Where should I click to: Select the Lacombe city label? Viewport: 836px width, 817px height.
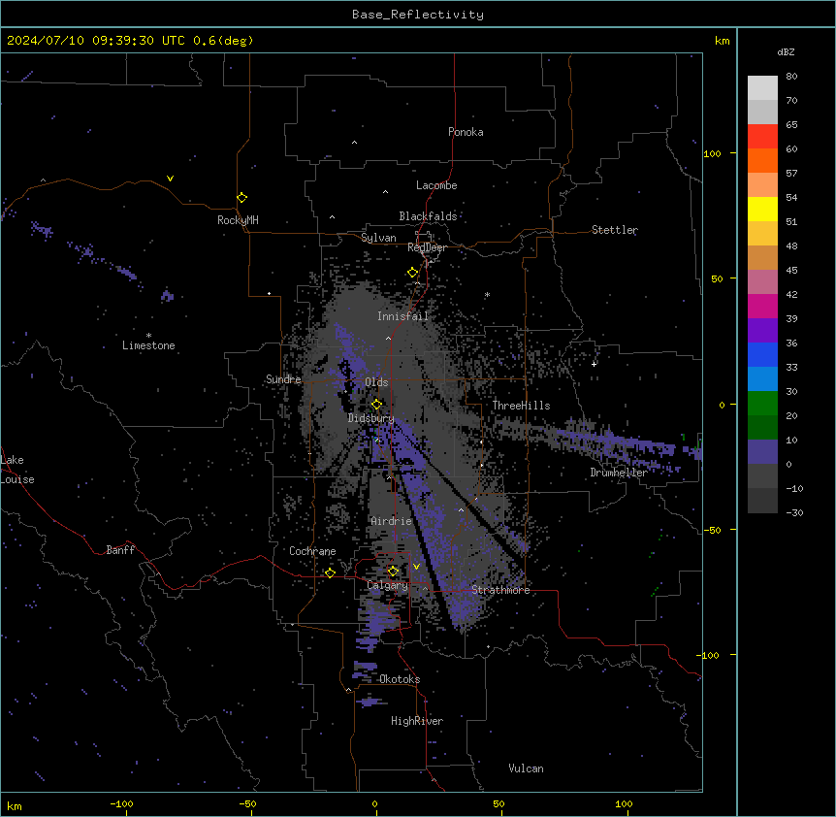[x=436, y=185]
